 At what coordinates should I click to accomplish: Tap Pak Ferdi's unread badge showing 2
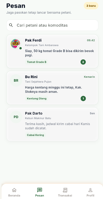(83, 62)
